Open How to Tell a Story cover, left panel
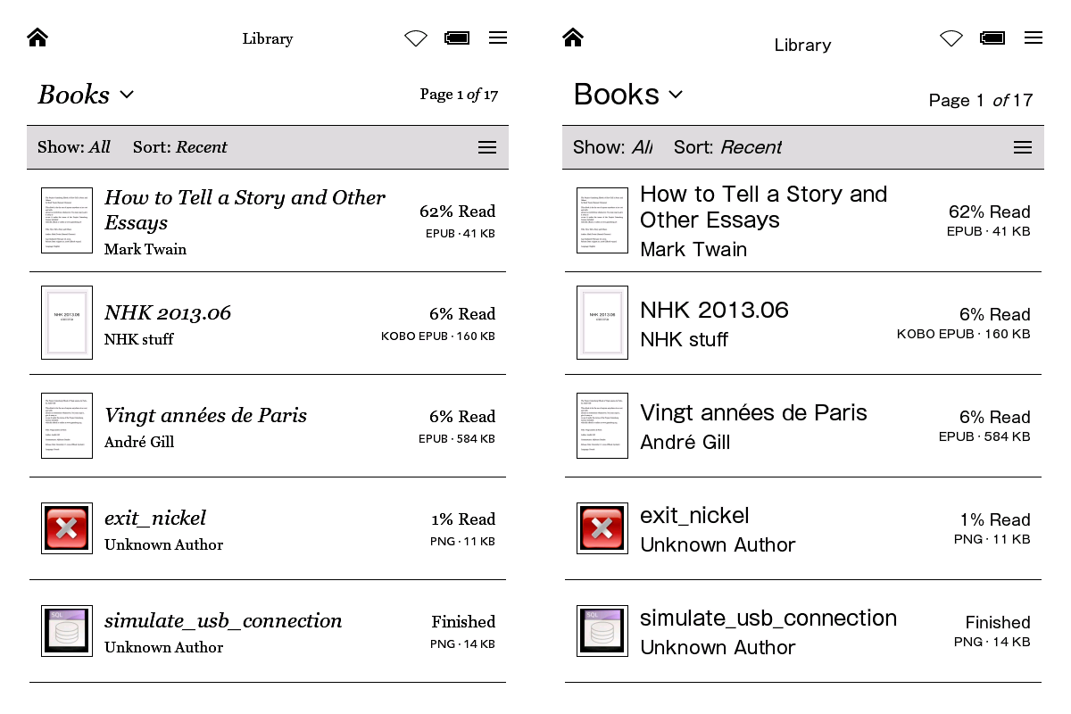This screenshot has width=1071, height=714. 67,220
